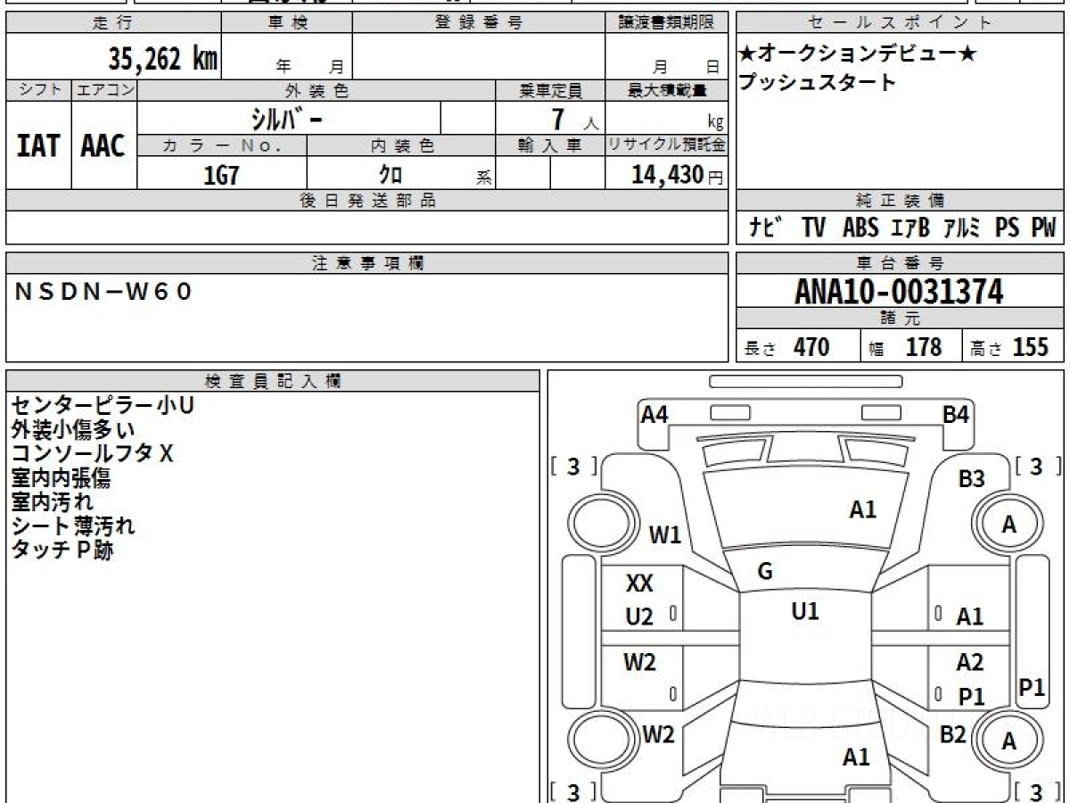Image resolution: width=1070 pixels, height=803 pixels.
Task: Select the IAT shift value
Action: tap(38, 146)
